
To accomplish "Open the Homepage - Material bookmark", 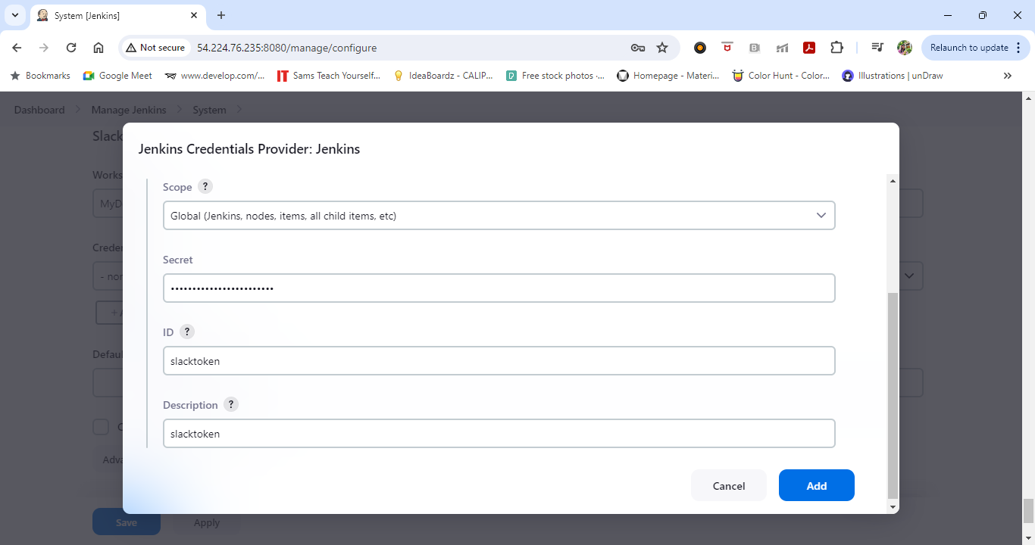I will tap(668, 76).
